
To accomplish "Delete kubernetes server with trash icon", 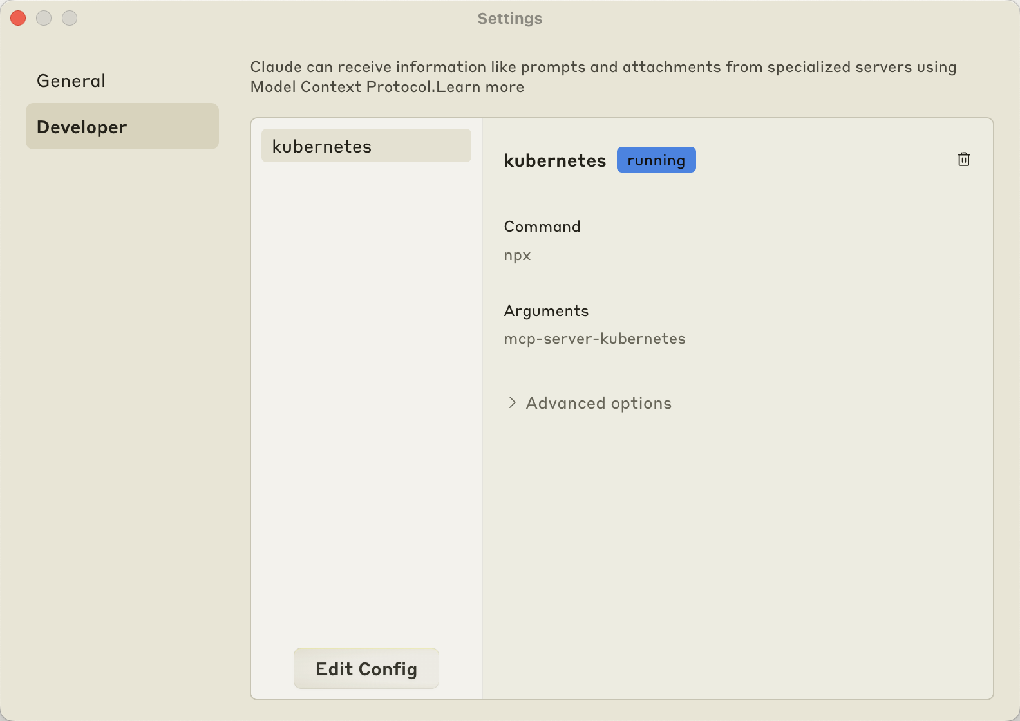I will pos(963,160).
